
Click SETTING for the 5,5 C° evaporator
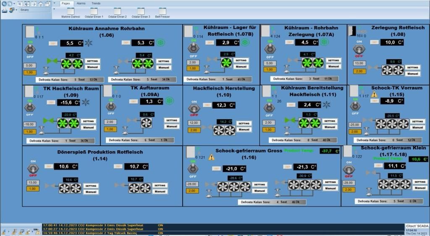92,61
